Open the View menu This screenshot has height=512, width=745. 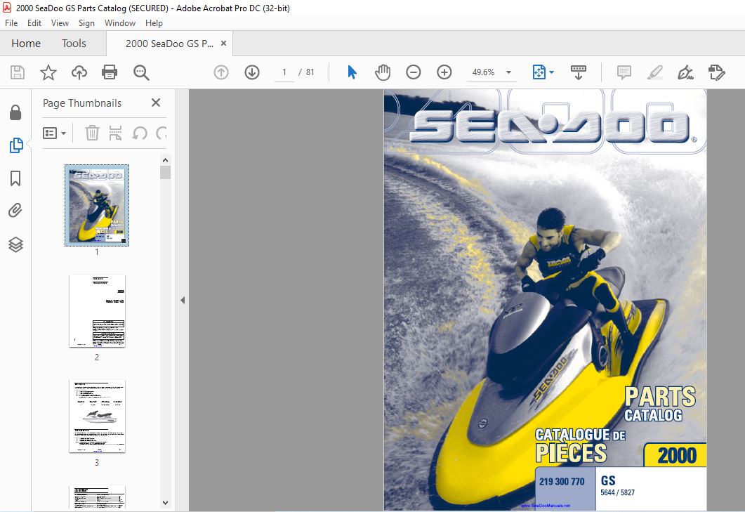(x=60, y=22)
